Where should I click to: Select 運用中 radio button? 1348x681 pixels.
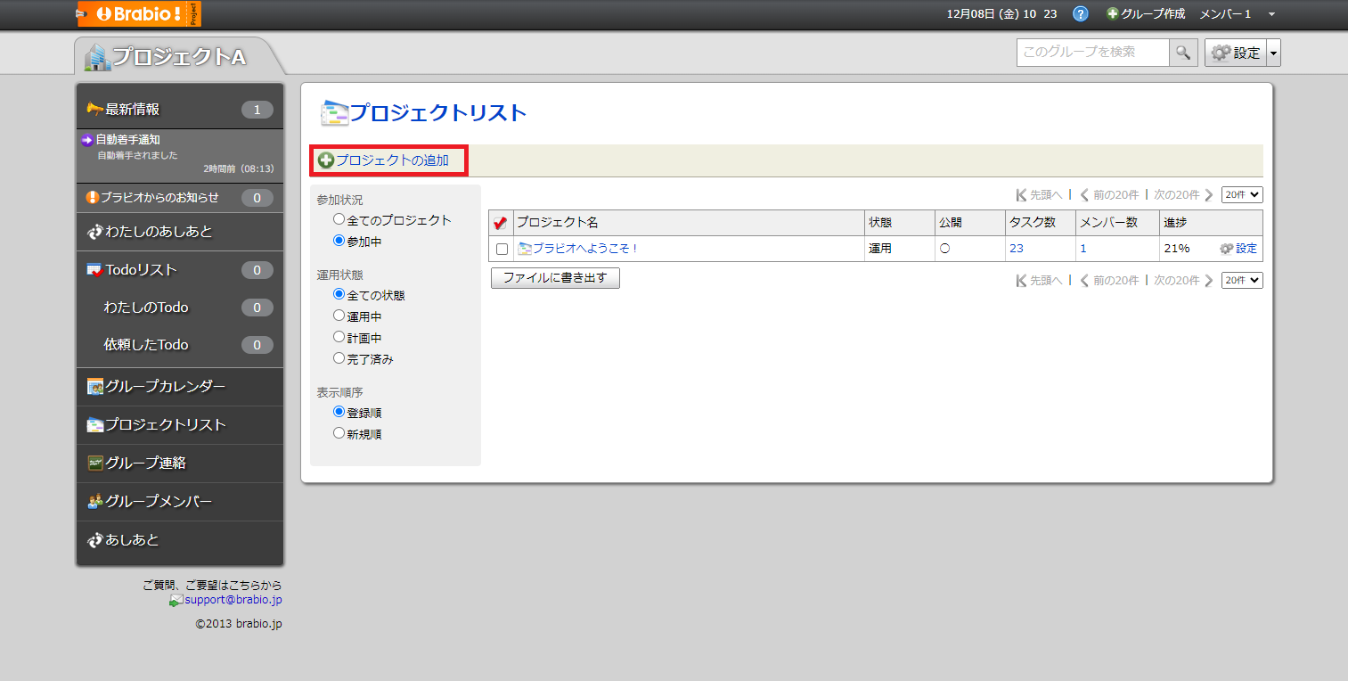pos(339,316)
